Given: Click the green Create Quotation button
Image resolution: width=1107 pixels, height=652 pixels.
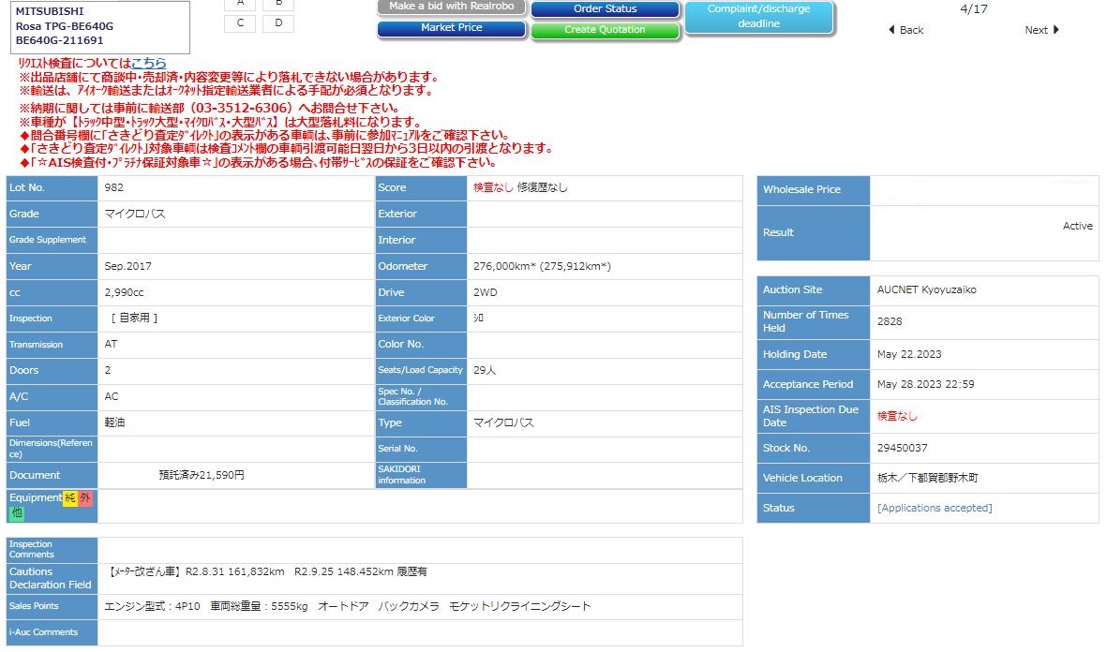Looking at the screenshot, I should [x=605, y=30].
